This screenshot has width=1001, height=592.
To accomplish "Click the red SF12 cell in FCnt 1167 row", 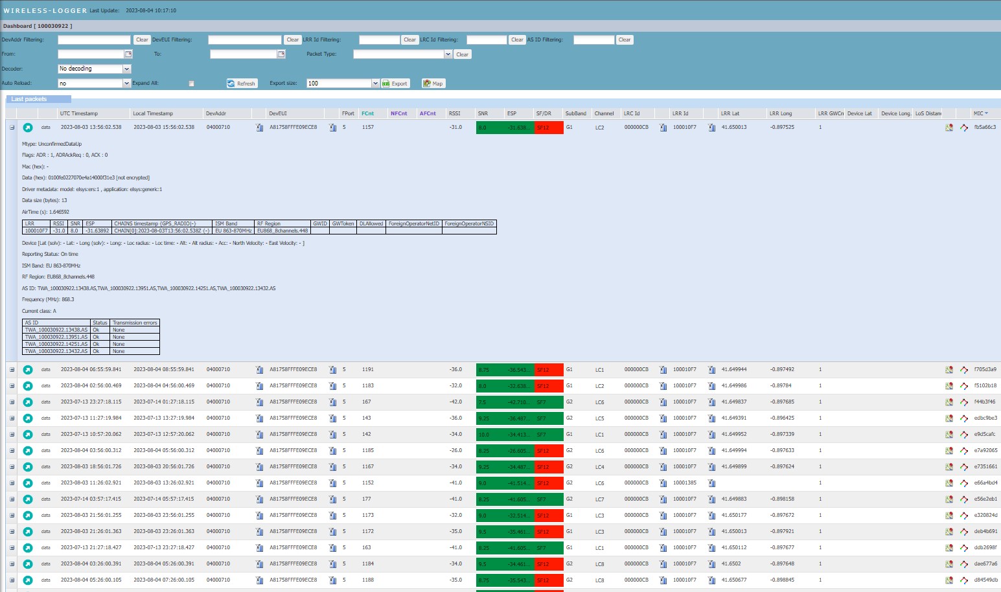I will point(549,467).
